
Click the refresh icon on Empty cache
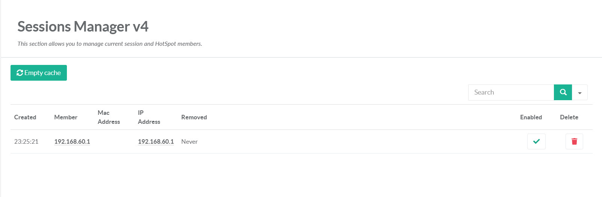20,73
